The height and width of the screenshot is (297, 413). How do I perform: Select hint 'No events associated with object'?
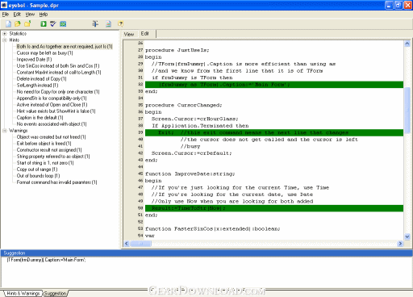coord(52,124)
